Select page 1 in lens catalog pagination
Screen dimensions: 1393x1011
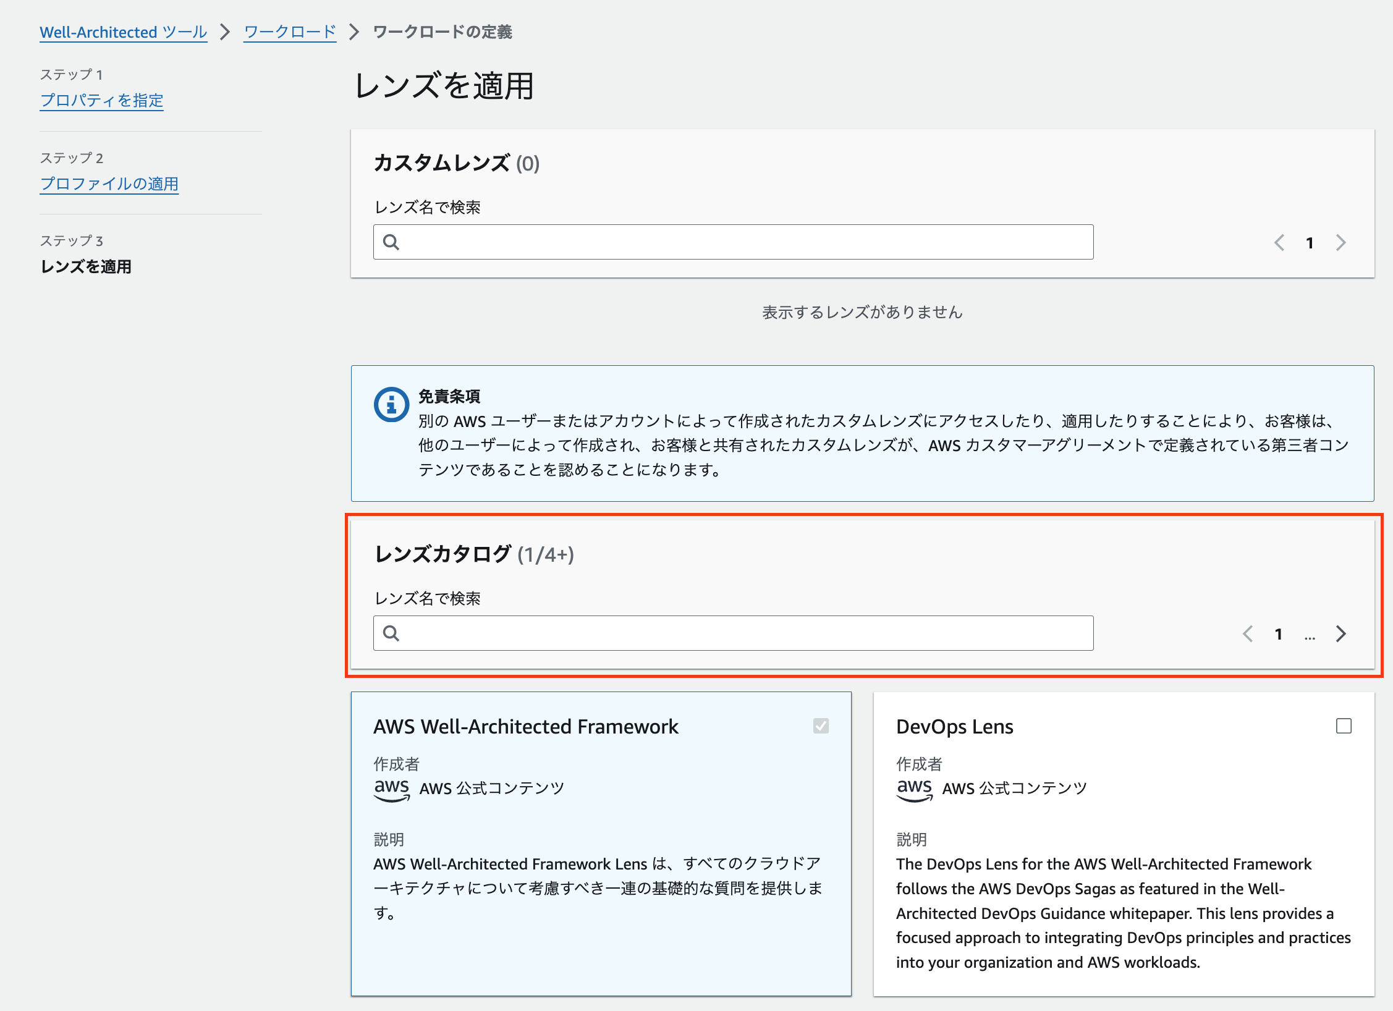[x=1279, y=634]
